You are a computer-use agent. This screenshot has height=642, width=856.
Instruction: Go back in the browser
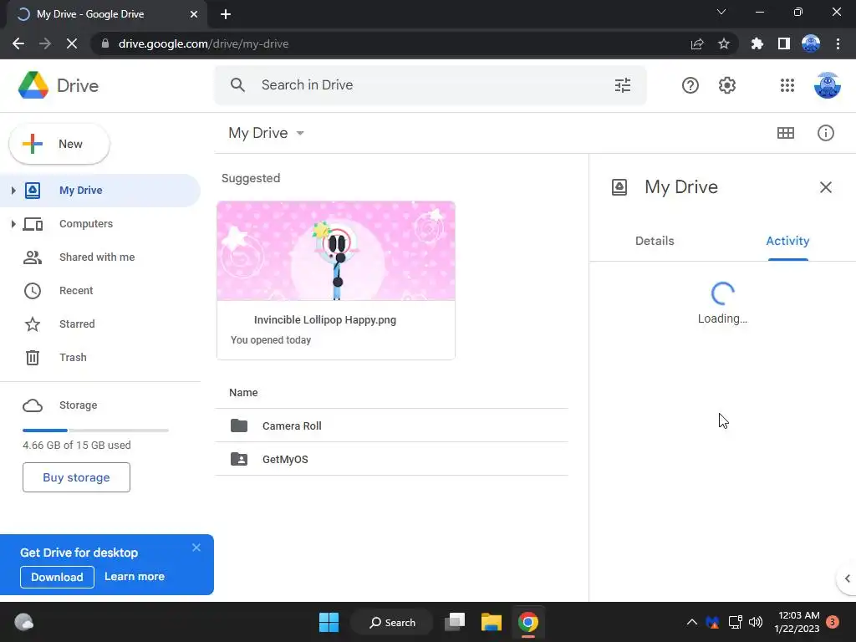[x=18, y=43]
